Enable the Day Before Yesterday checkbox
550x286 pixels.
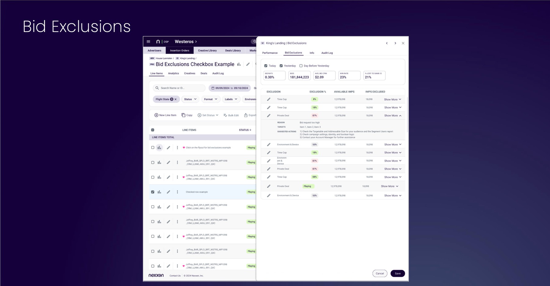coord(301,66)
